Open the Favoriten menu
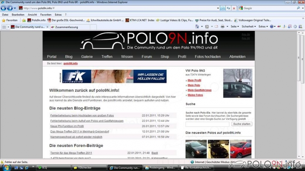Viewport: 305px width, 171px height. click(46, 15)
